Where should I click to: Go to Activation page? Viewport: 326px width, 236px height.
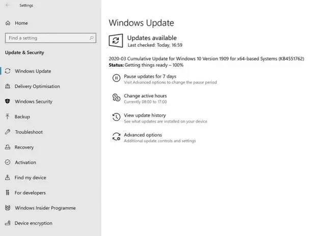coord(25,162)
